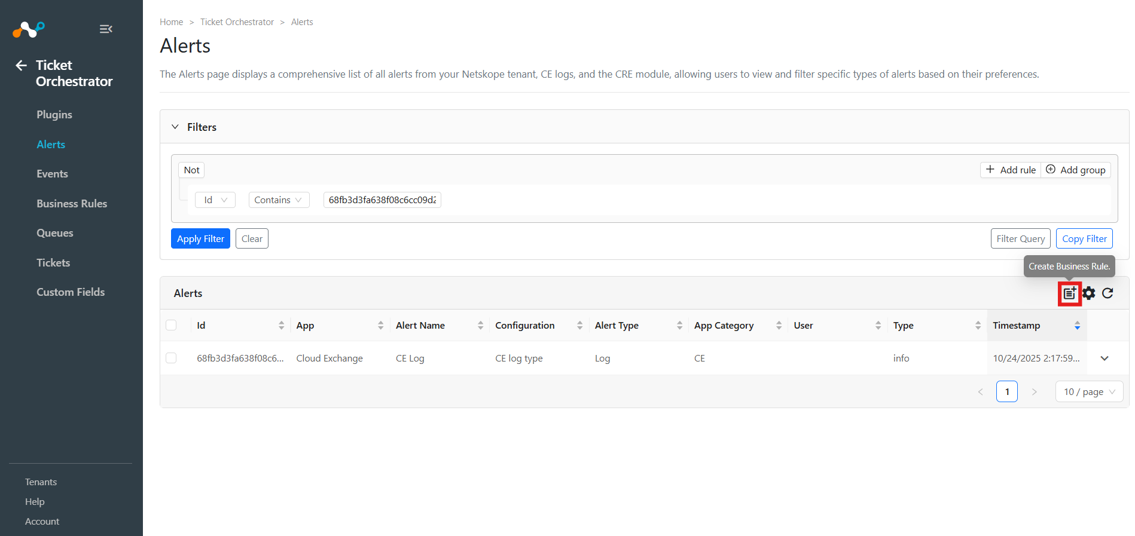Image resolution: width=1135 pixels, height=536 pixels.
Task: Open the table settings gear icon
Action: tap(1089, 293)
